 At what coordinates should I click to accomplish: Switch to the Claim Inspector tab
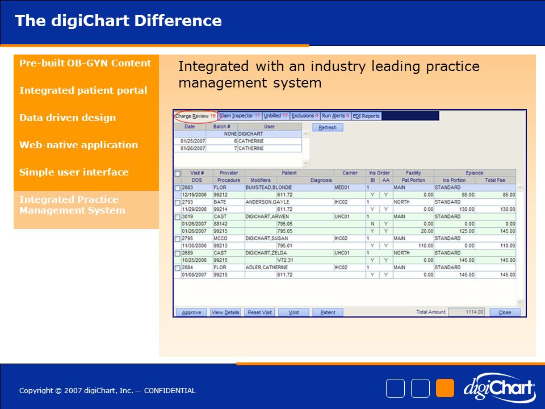point(240,116)
